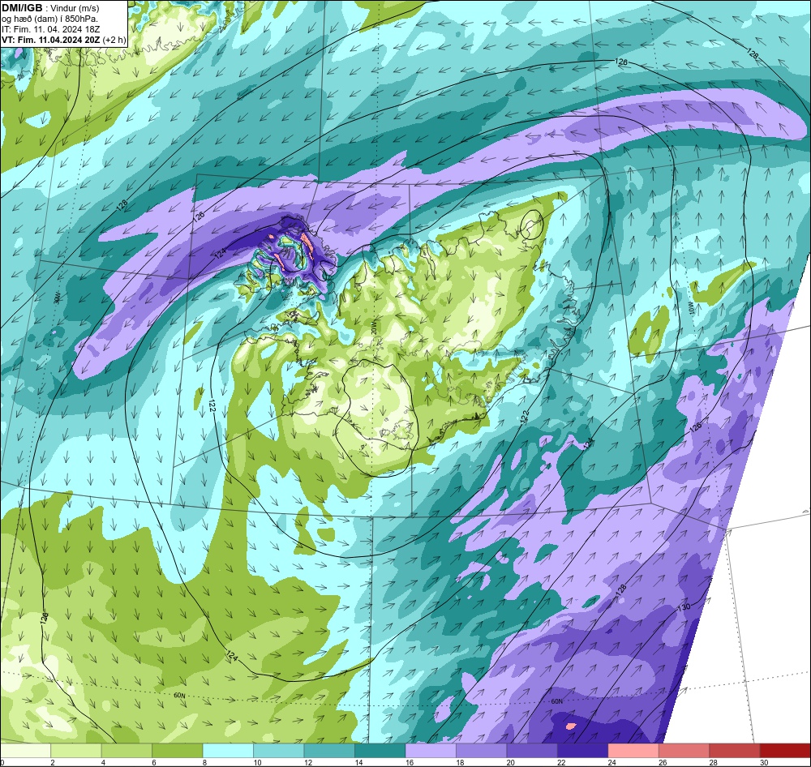Select the 26–28 m/s salmon legend swatch
Image resolution: width=811 pixels, height=767 pixels.
point(684,751)
